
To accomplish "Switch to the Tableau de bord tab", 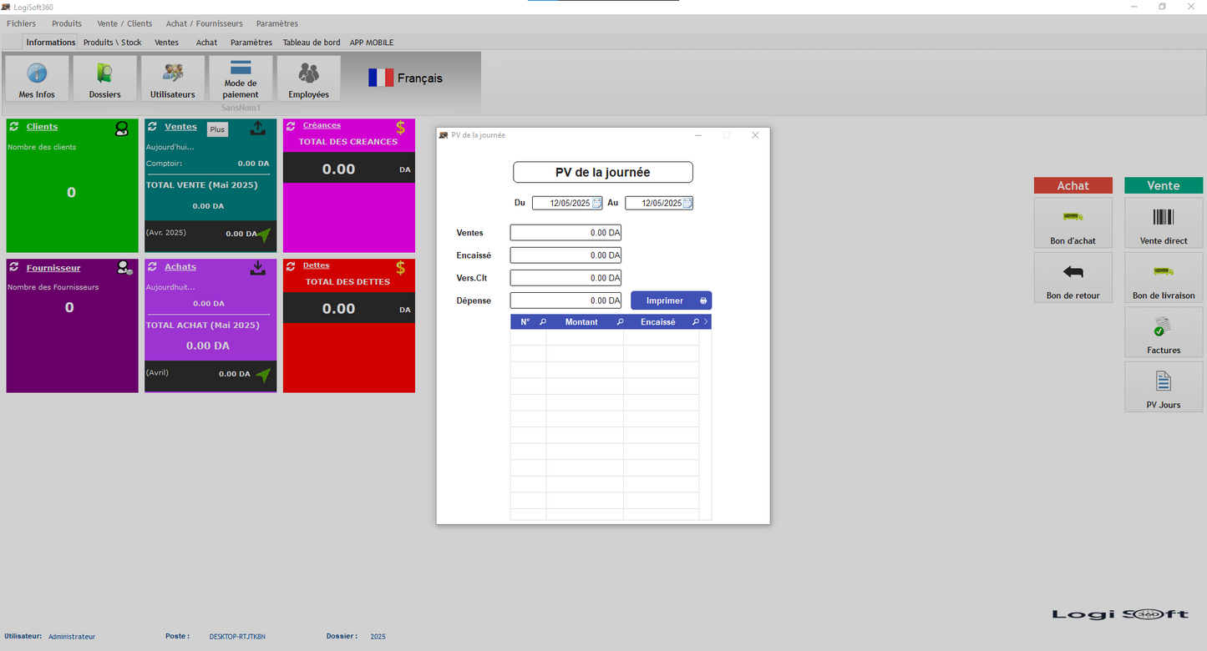I will [312, 43].
